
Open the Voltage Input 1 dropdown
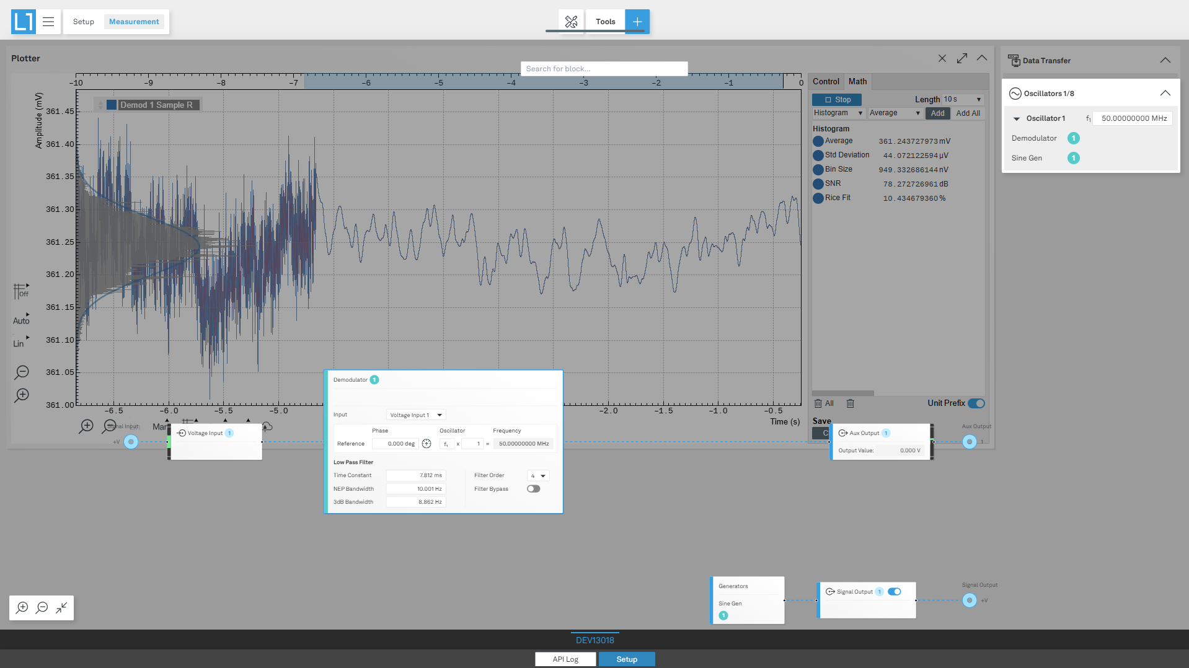point(415,415)
